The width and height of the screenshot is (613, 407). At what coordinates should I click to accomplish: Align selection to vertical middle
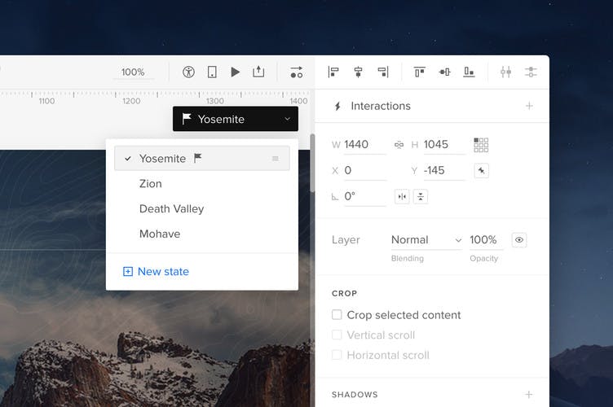click(444, 72)
